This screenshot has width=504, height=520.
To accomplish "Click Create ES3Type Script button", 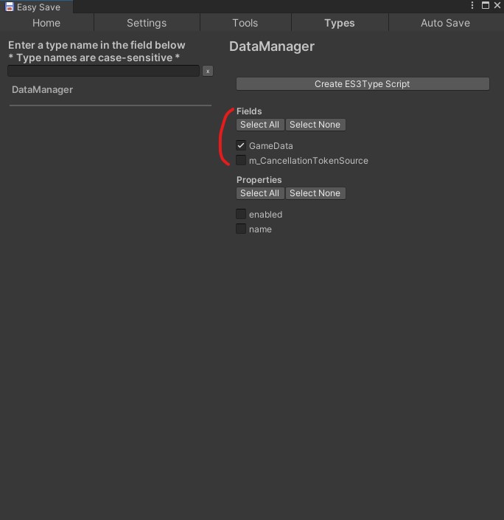I will 363,84.
